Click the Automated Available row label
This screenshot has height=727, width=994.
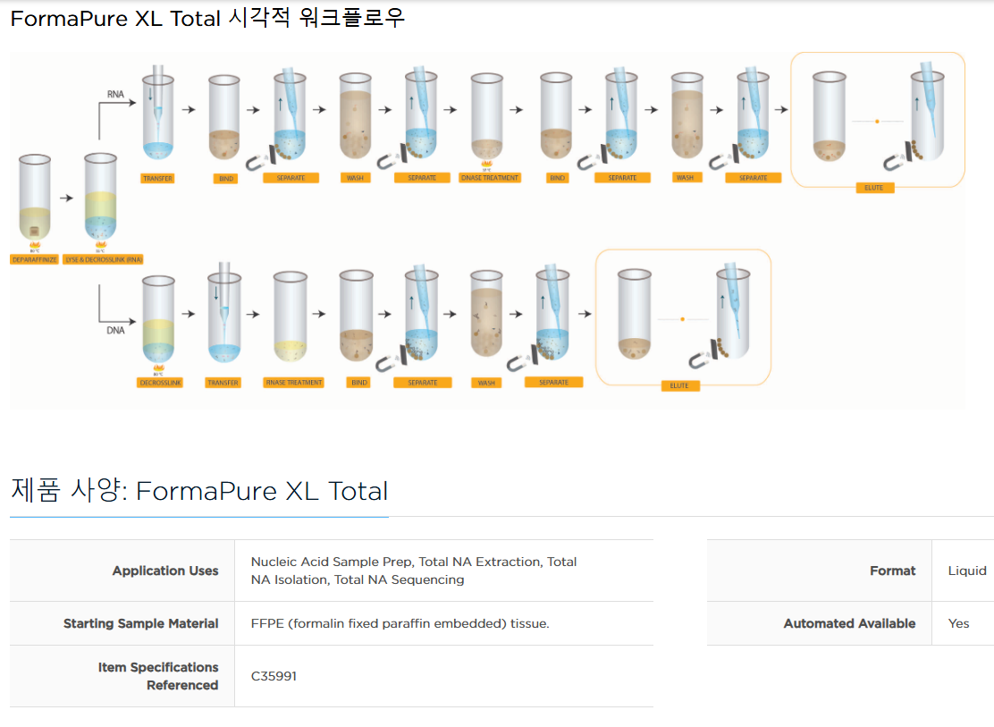coord(849,623)
